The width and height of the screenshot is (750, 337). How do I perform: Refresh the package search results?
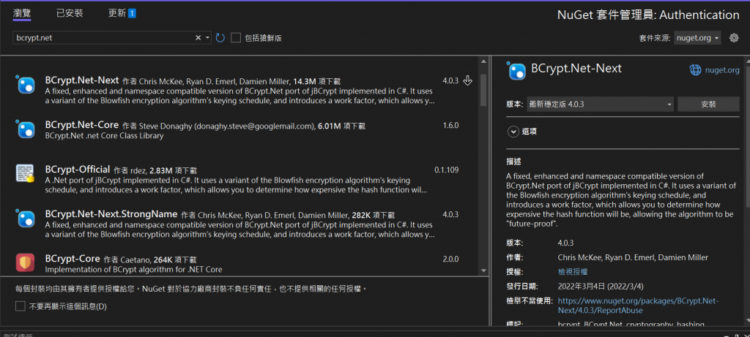220,38
